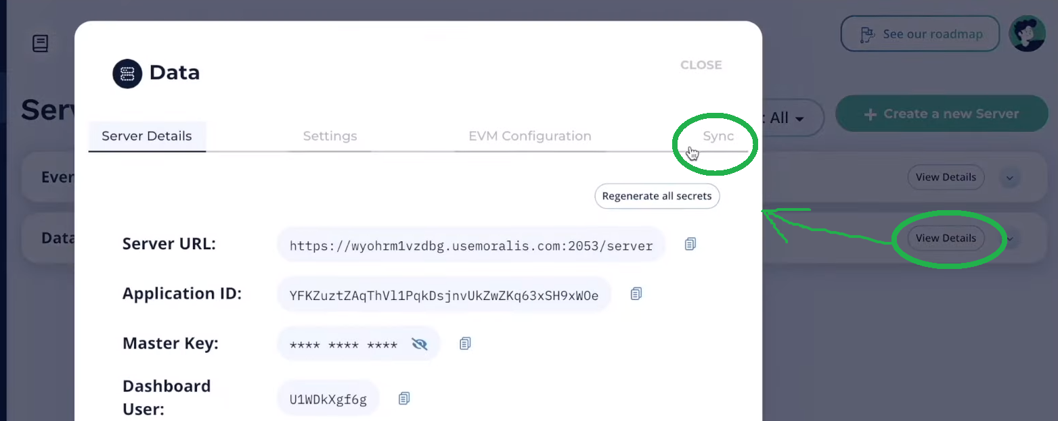
Task: Open the documentation book icon
Action: pos(41,44)
